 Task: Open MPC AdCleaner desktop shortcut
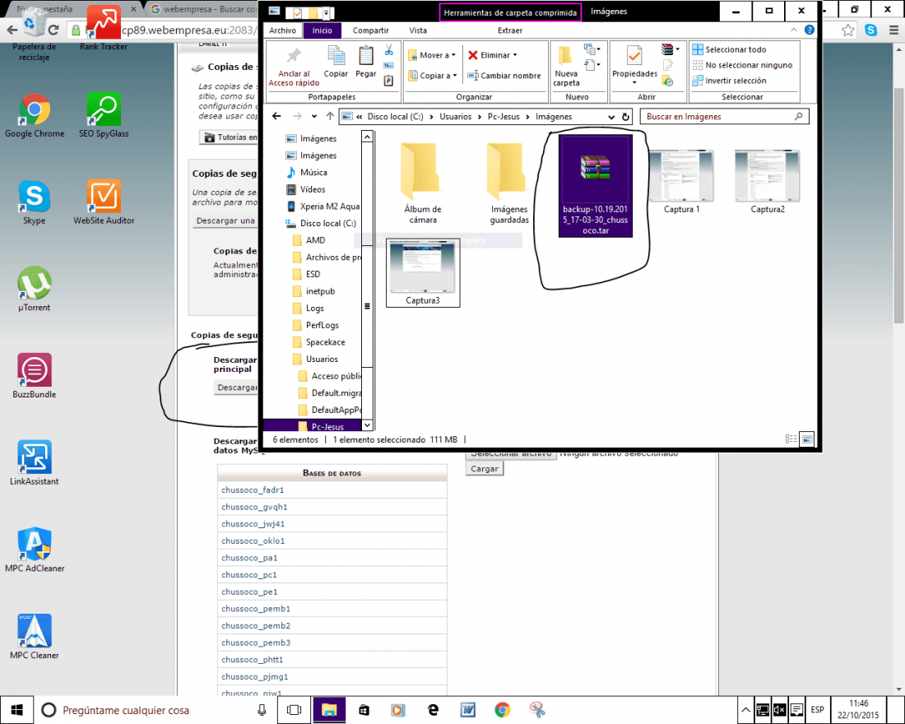coord(35,550)
